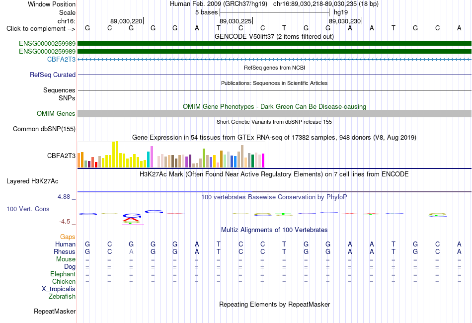The height and width of the screenshot is (323, 472).
Task: Click the magenta last bar in GTEx chart
Action: pos(263,161)
